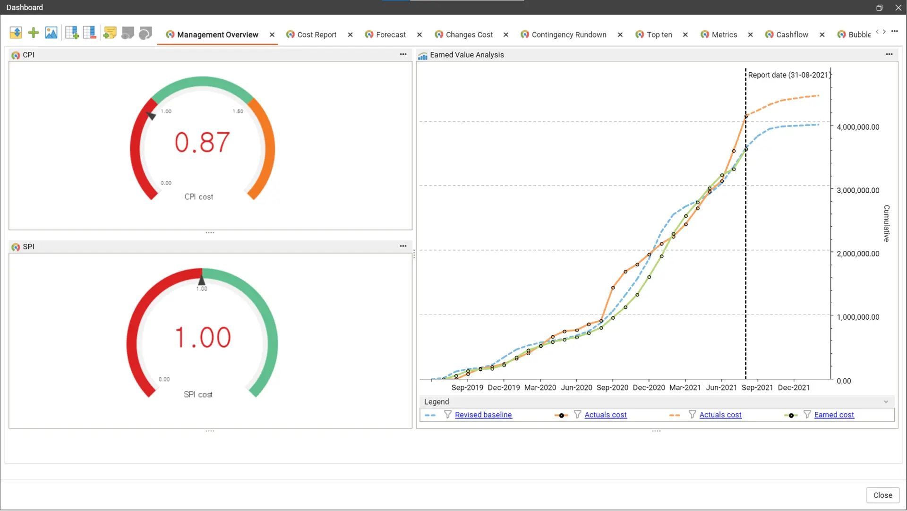This screenshot has height=511, width=907.
Task: Open the CPI widget options menu
Action: point(403,54)
